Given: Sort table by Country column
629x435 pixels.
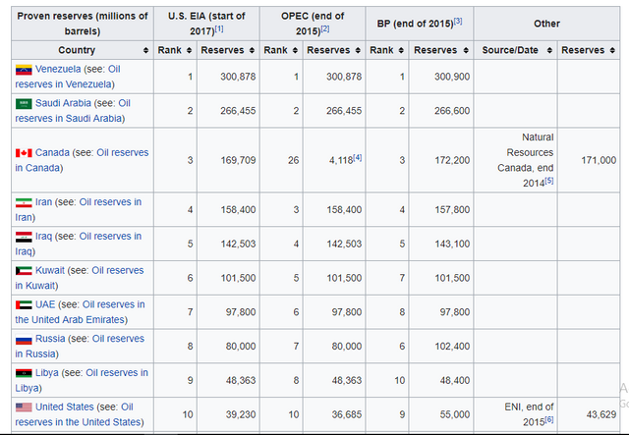Looking at the screenshot, I should (145, 50).
